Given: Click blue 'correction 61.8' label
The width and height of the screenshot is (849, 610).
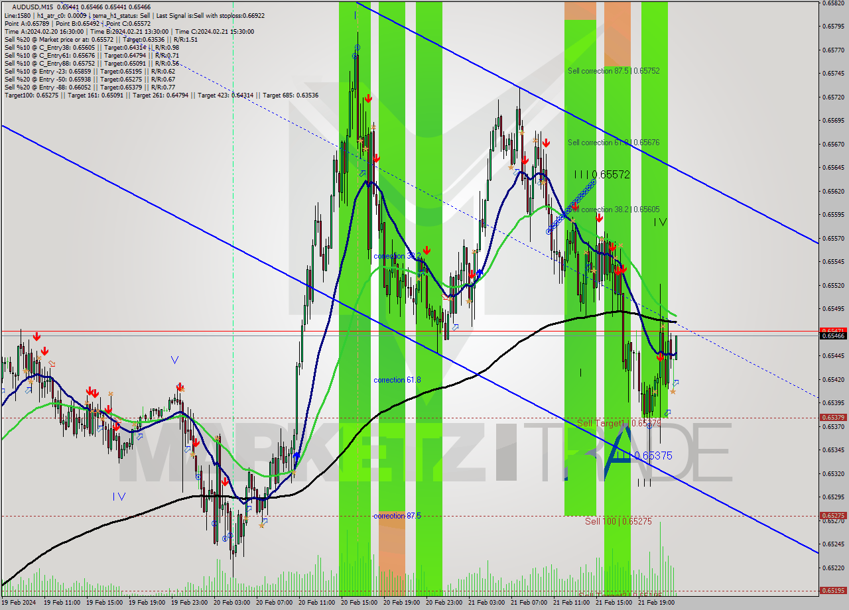Looking at the screenshot, I should coord(398,380).
